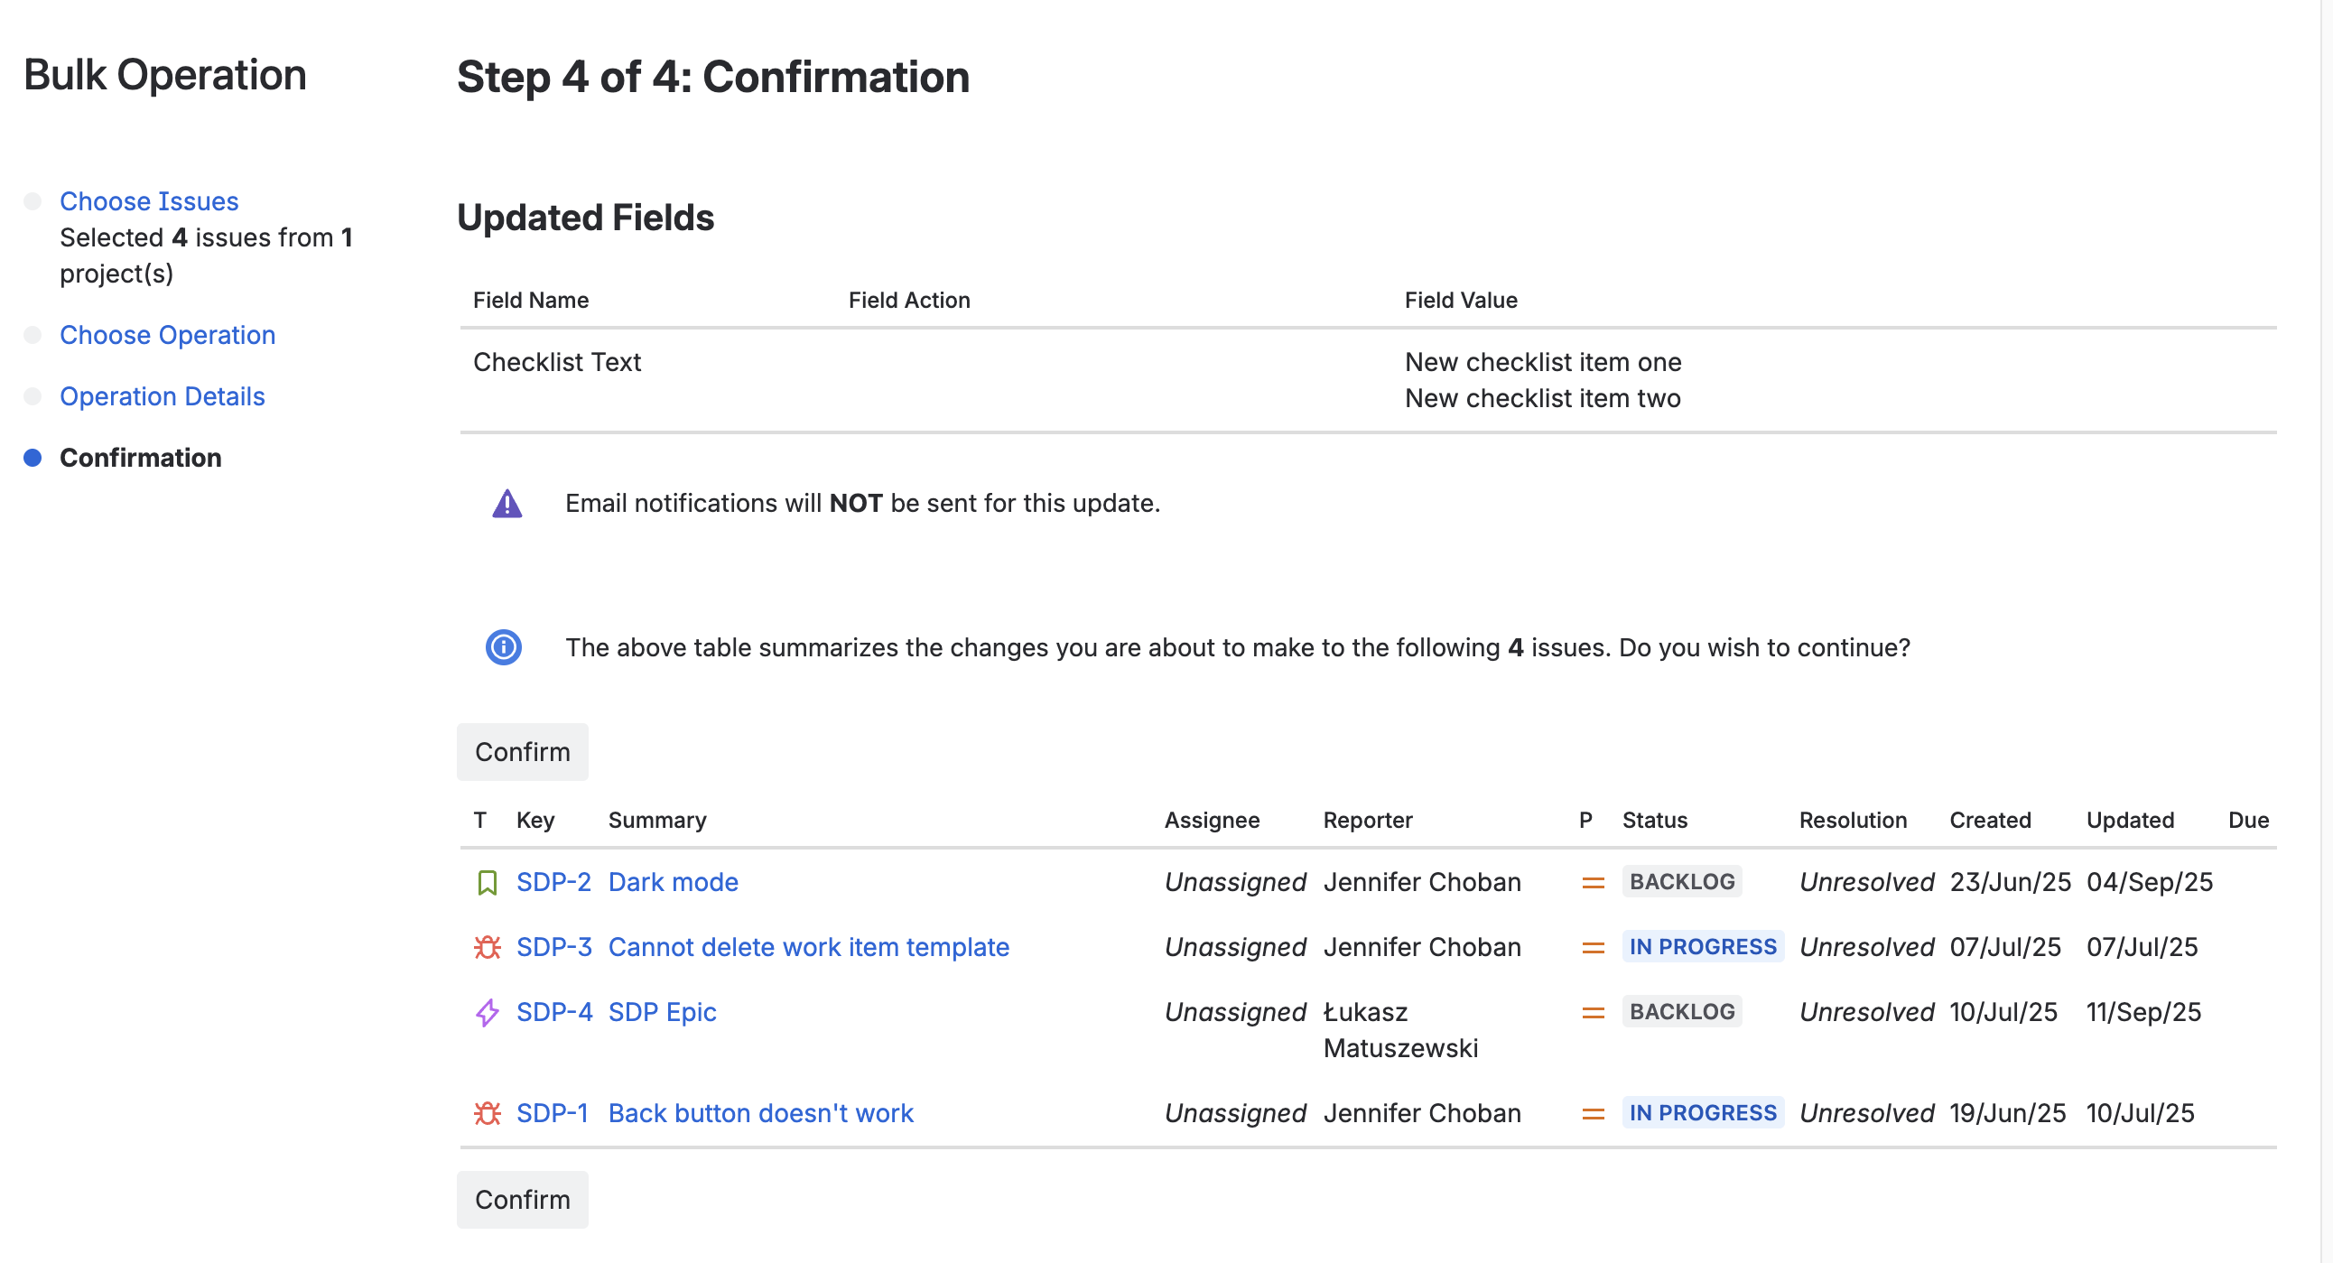The image size is (2333, 1263).
Task: Go back to Choose Operation step
Action: (x=168, y=335)
